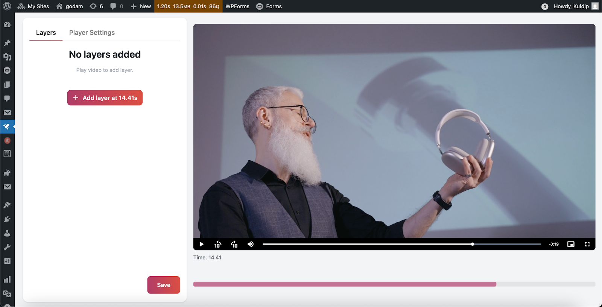602x307 pixels.
Task: Open the comments icon in admin bar
Action: 117,6
